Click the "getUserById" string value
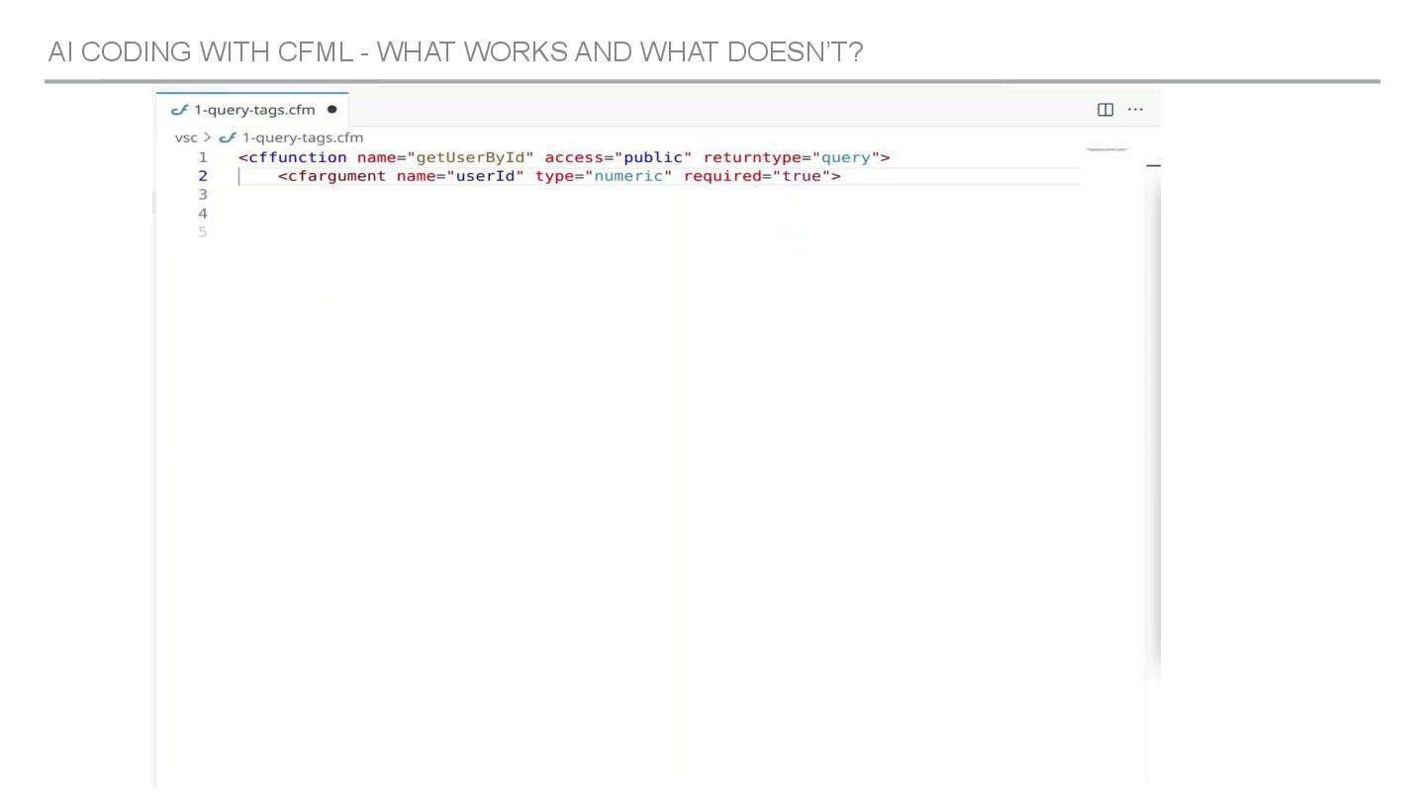Image resolution: width=1425 pixels, height=801 pixels. 471,157
